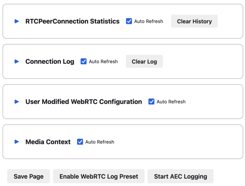Click the Save Page button
Screen dimensions: 245x186
tap(29, 176)
